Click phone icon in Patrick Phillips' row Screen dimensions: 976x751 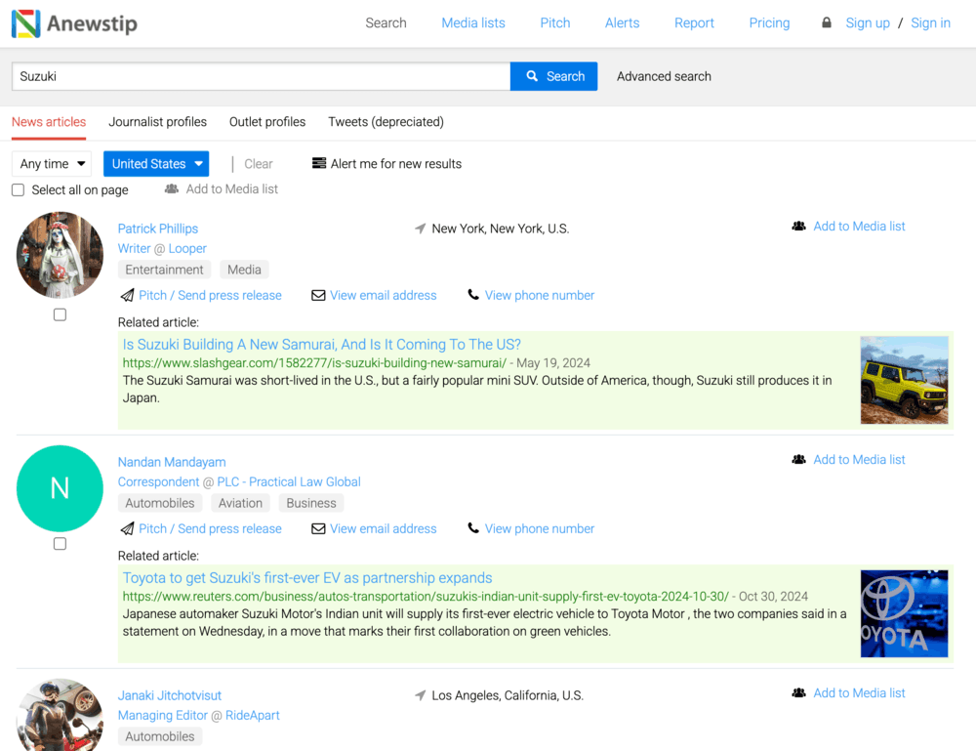point(473,295)
